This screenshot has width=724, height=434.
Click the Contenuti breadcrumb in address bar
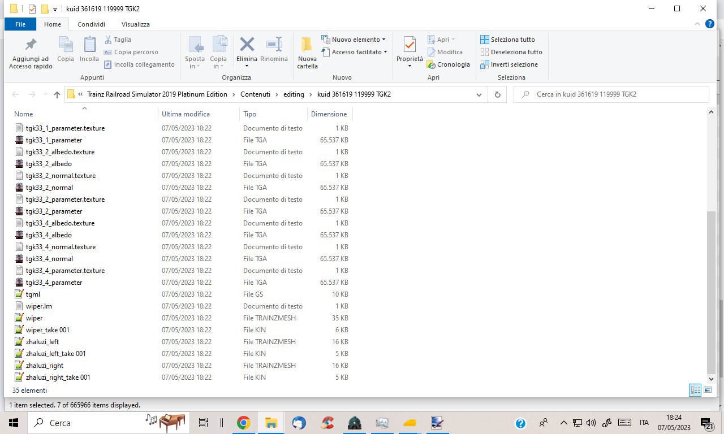(x=256, y=94)
